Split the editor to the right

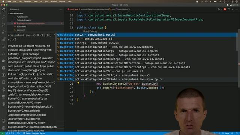[229, 9]
